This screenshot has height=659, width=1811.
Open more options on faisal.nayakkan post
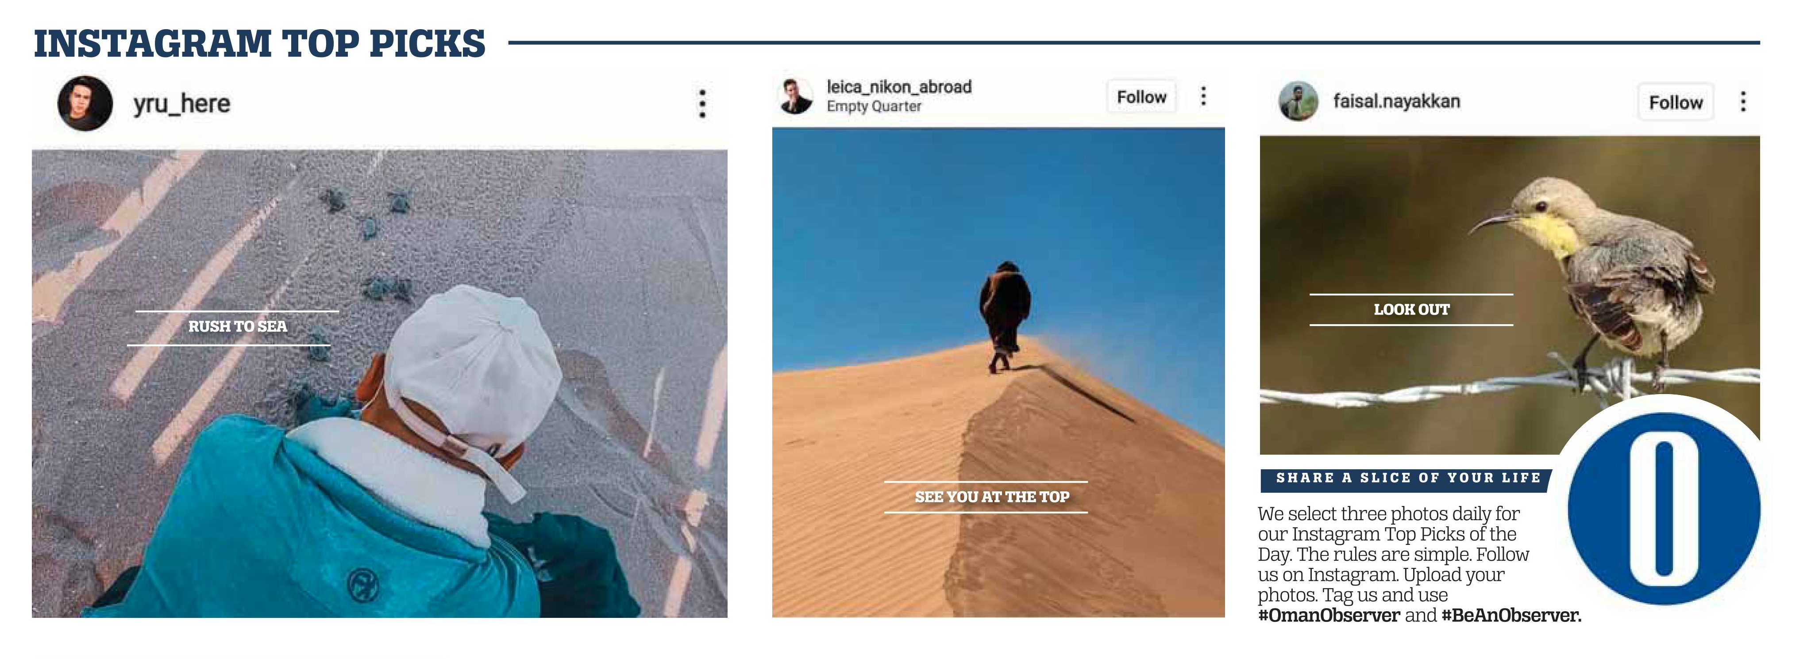[x=1743, y=102]
